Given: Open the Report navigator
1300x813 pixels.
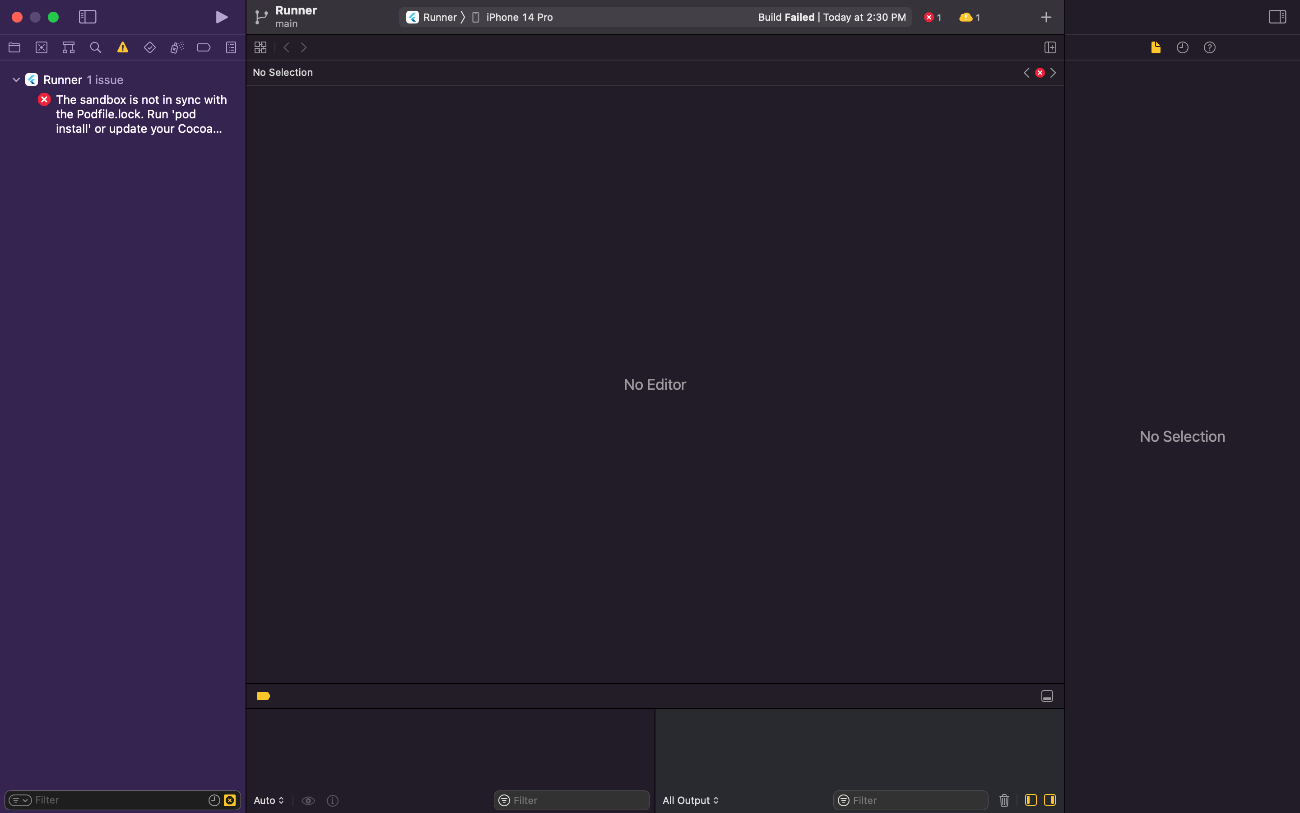Looking at the screenshot, I should point(231,48).
